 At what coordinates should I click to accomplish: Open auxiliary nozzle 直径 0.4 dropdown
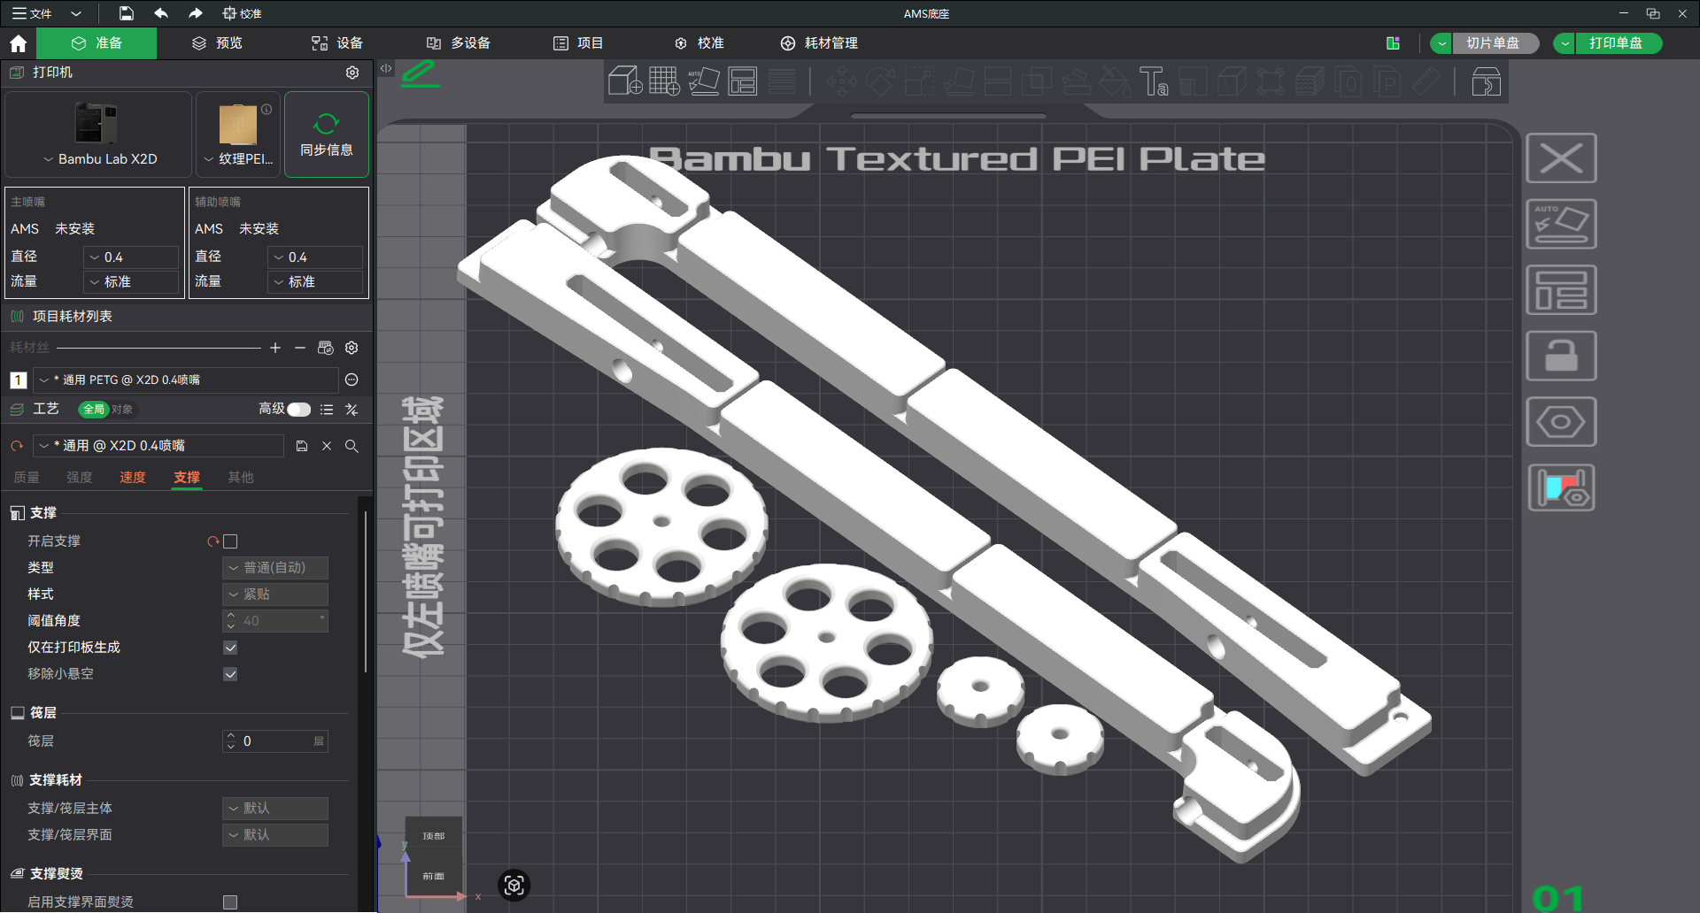(x=315, y=257)
